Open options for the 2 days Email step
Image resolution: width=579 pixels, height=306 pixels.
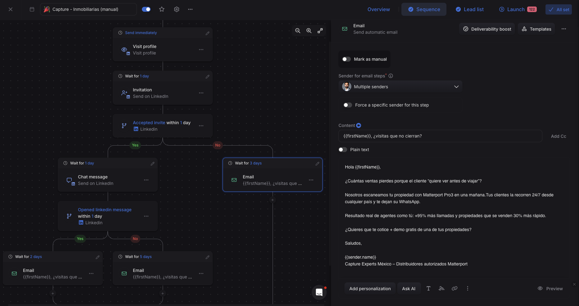pyautogui.click(x=91, y=273)
